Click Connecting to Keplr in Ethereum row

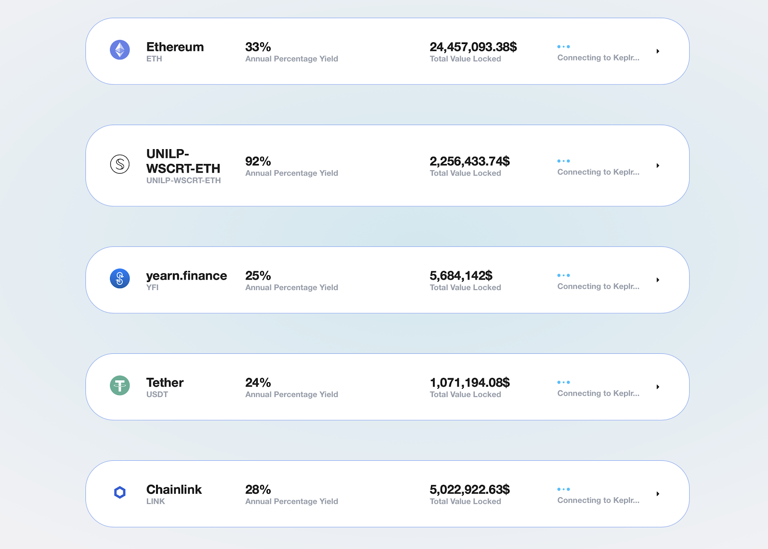coord(599,58)
